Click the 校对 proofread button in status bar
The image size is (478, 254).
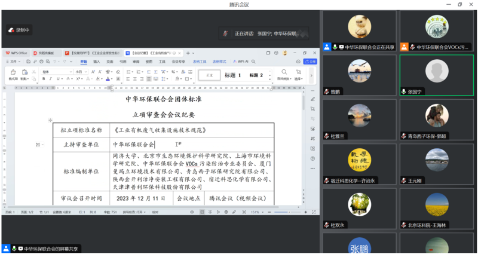coord(155,212)
